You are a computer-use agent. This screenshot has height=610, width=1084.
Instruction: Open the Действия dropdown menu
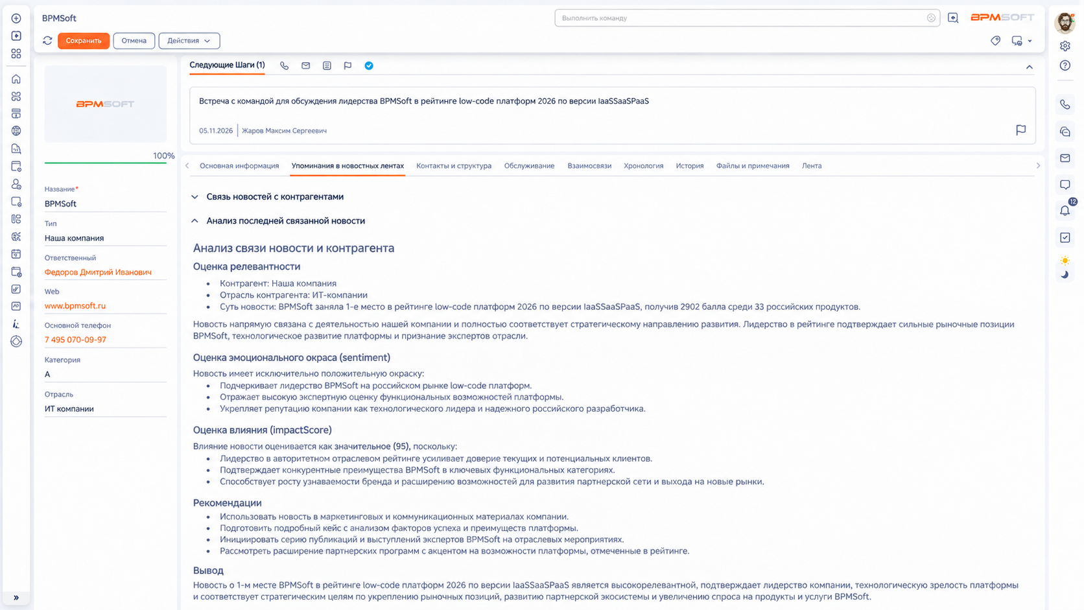click(189, 41)
